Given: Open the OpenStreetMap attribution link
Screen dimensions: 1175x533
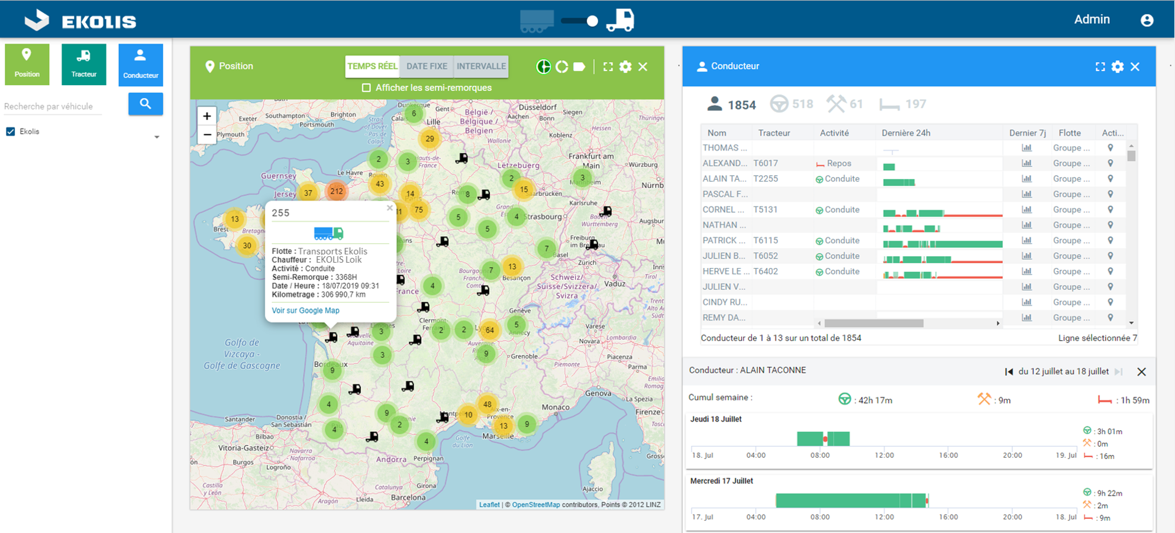Looking at the screenshot, I should click(535, 505).
